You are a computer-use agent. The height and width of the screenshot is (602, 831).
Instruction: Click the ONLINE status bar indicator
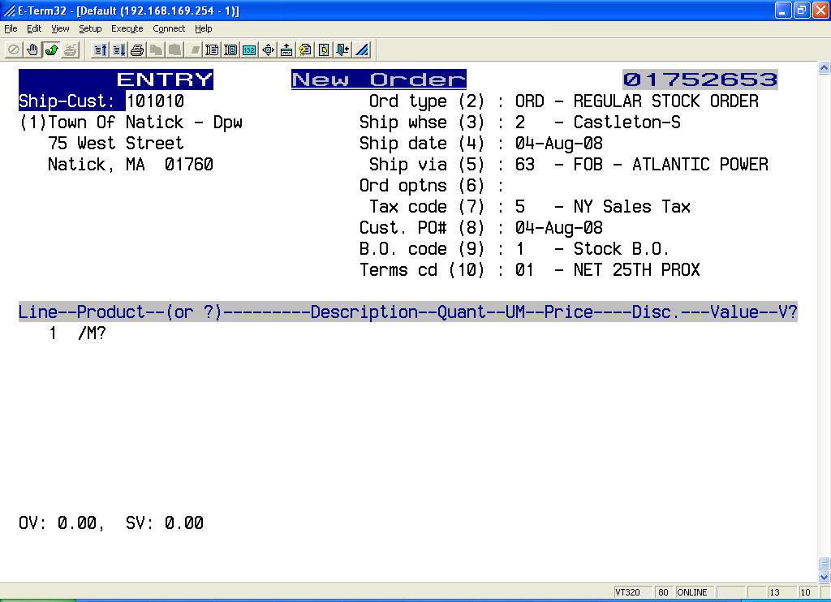(x=695, y=592)
